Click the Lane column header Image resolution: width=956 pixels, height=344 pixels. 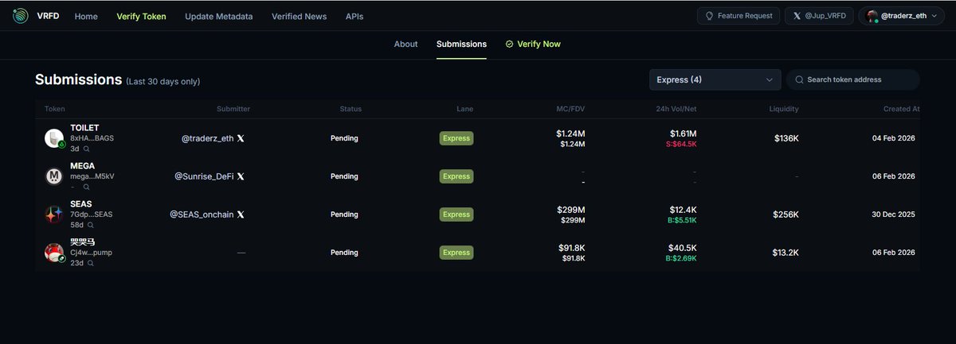click(x=465, y=109)
